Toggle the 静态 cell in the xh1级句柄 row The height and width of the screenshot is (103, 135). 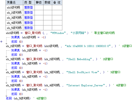(39, 8)
